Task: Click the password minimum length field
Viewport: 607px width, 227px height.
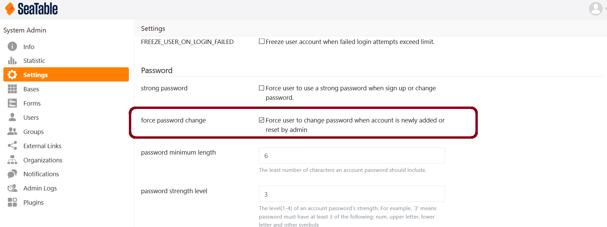Action: click(352, 156)
